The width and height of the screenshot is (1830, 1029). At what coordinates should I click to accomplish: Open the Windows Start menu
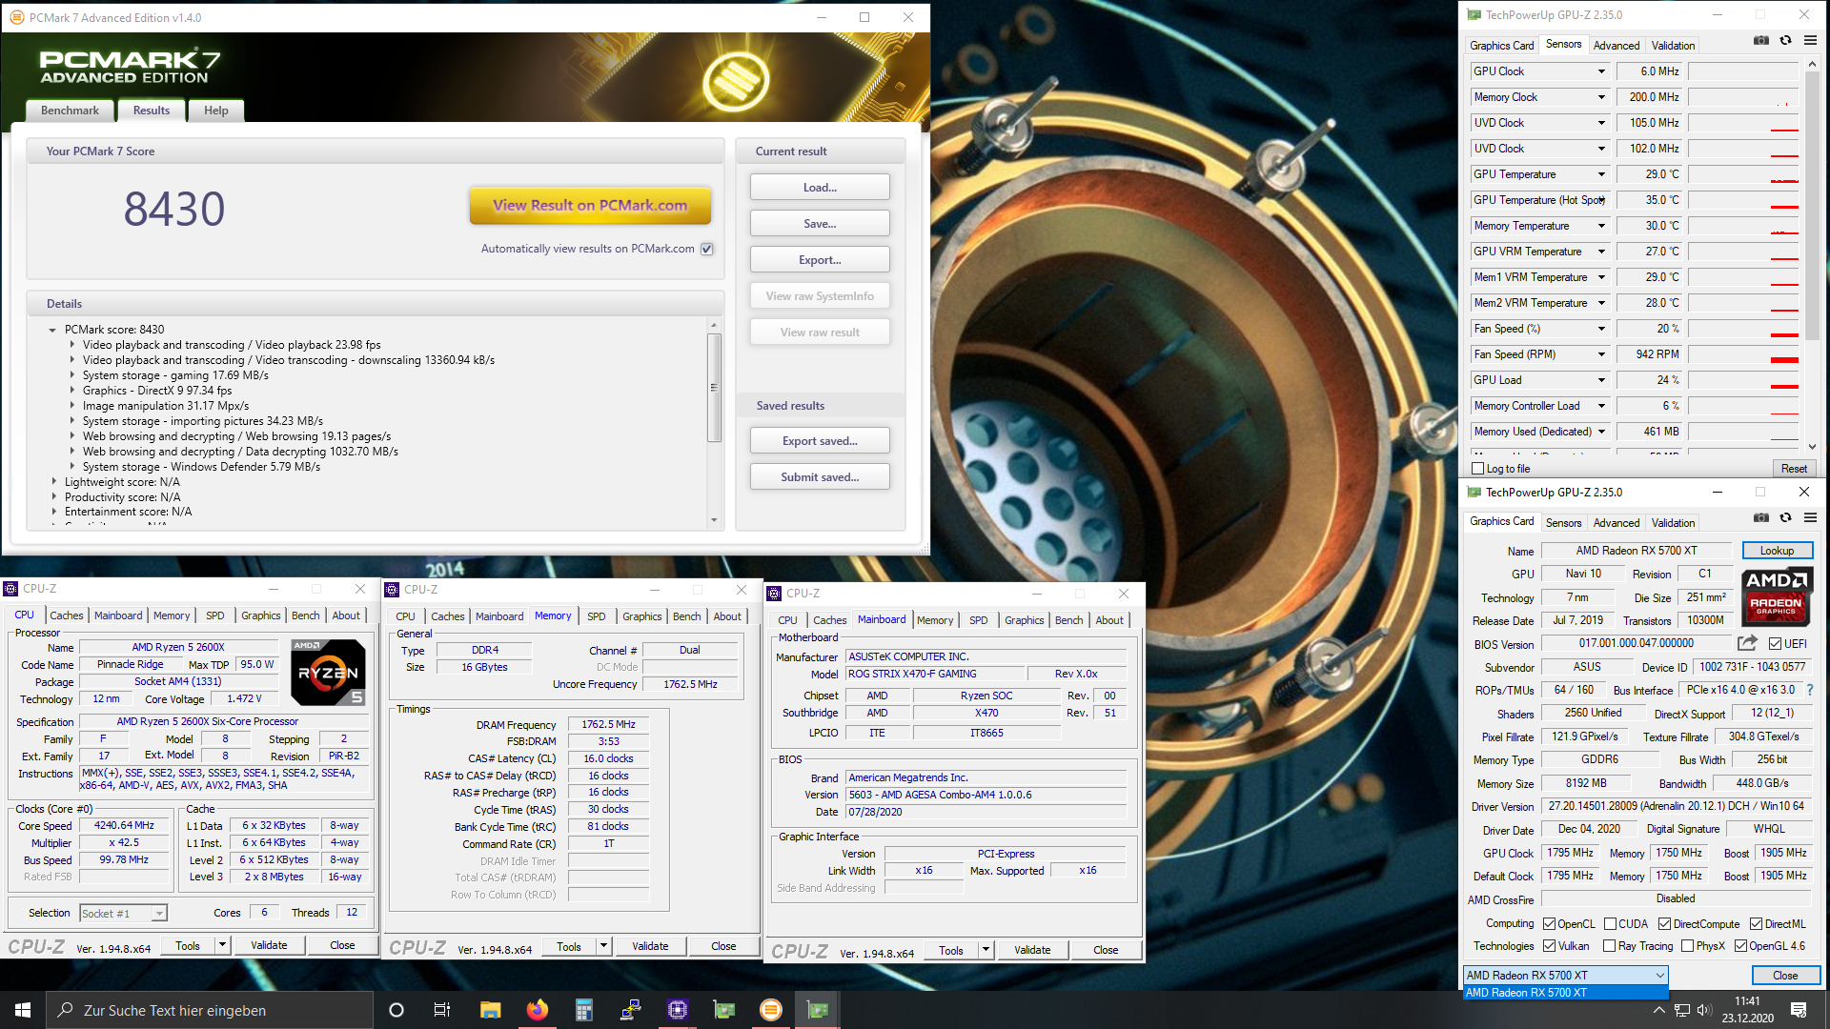coord(23,1010)
